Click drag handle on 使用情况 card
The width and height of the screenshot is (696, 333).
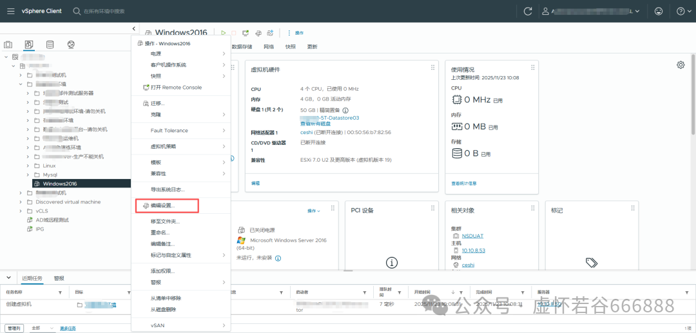[x=532, y=68]
